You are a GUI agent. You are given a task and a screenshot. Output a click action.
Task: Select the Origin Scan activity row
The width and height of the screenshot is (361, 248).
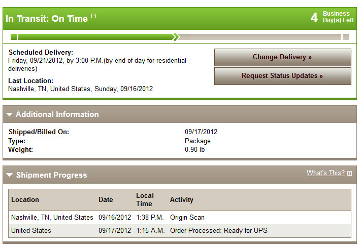click(x=180, y=217)
